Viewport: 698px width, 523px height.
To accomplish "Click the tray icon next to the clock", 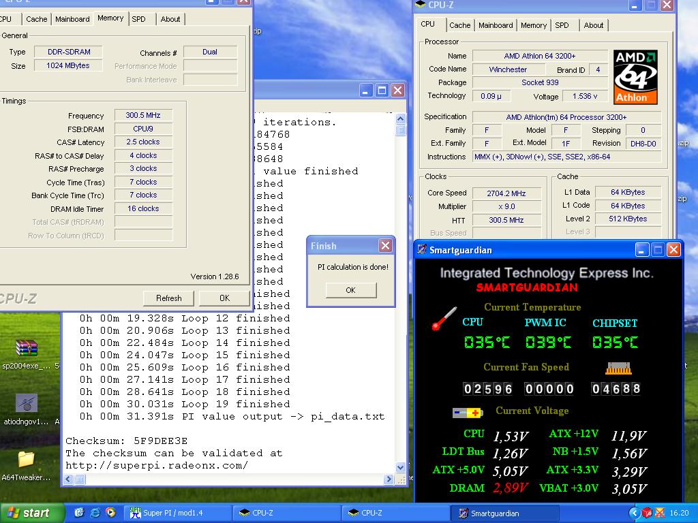I will pyautogui.click(x=660, y=513).
